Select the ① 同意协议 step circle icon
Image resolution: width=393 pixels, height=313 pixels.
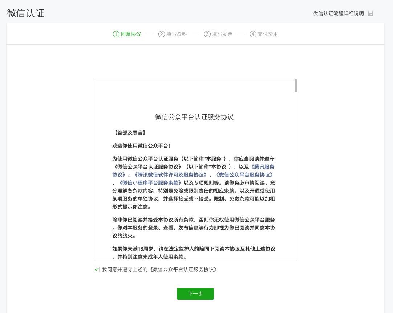(116, 34)
